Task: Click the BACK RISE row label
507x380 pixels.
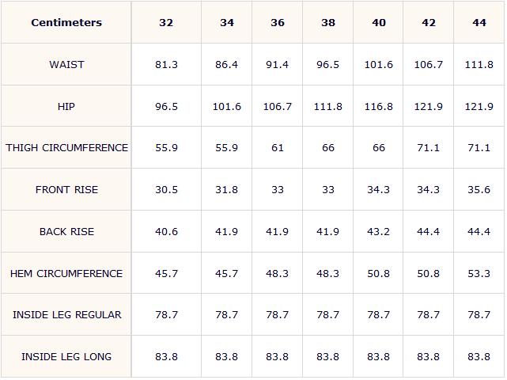Action: 66,232
